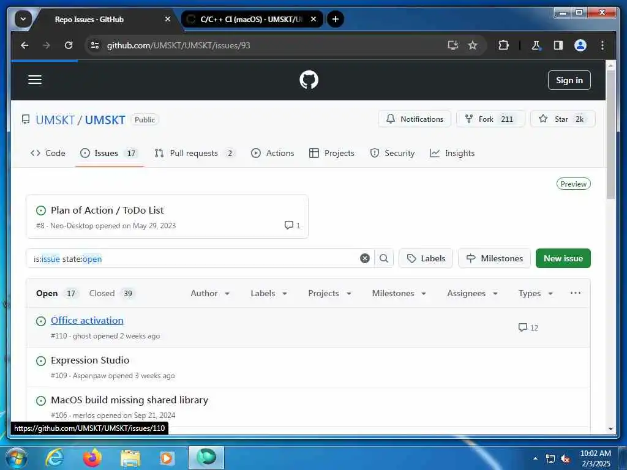Click the Preview badge
The width and height of the screenshot is (627, 470).
[x=573, y=184]
